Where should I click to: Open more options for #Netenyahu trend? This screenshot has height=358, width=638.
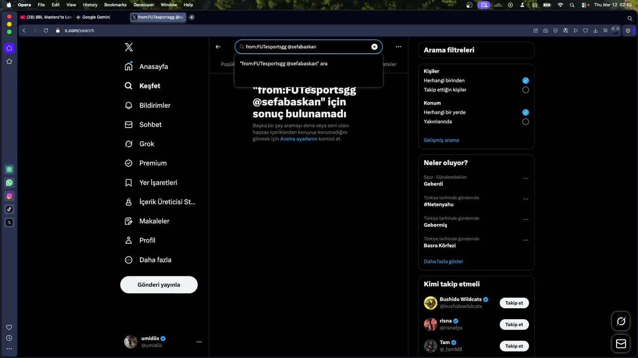pyautogui.click(x=525, y=199)
